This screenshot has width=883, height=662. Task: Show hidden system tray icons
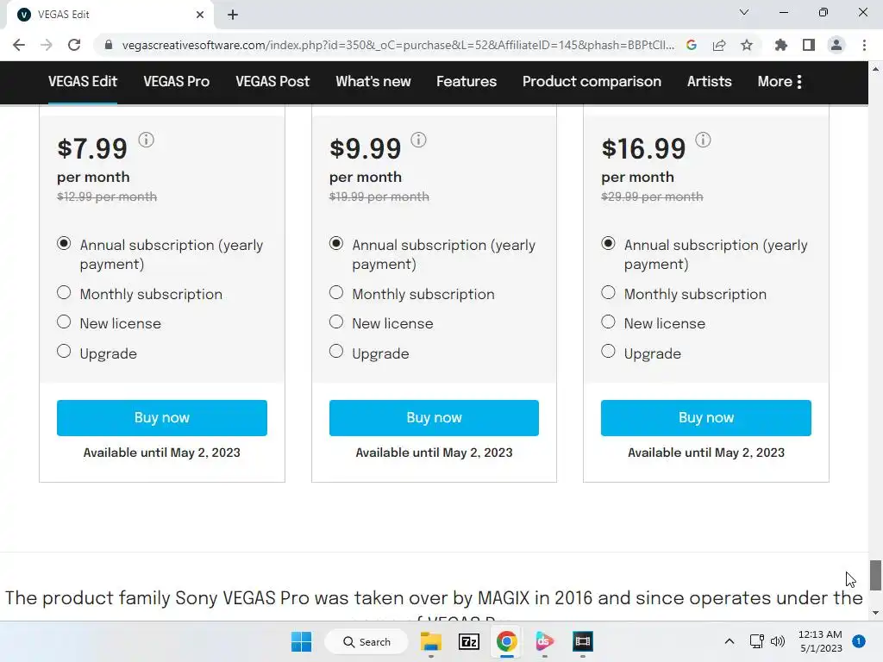pos(729,641)
